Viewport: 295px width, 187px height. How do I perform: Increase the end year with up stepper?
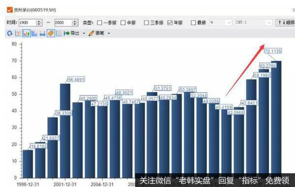pyautogui.click(x=75, y=21)
